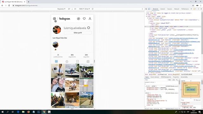The height and width of the screenshot is (114, 203).
Task: Toggle the device toolbar icon
Action: pos(149,9)
